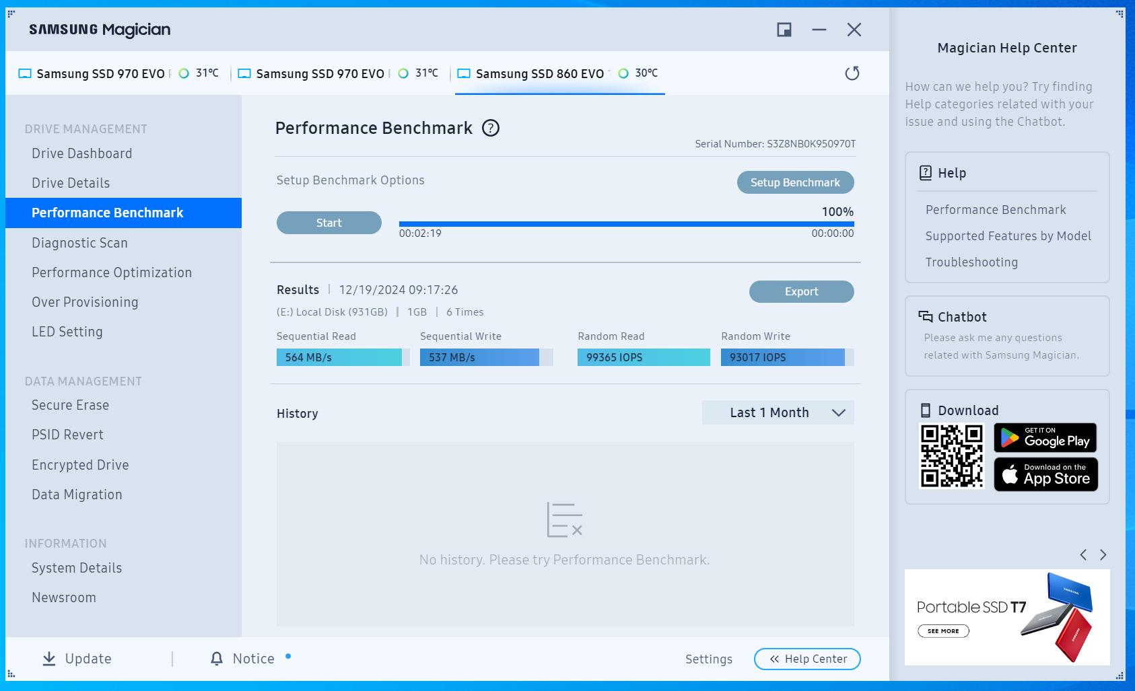The width and height of the screenshot is (1135, 691).
Task: Click the 100% progress value
Action: tap(837, 212)
